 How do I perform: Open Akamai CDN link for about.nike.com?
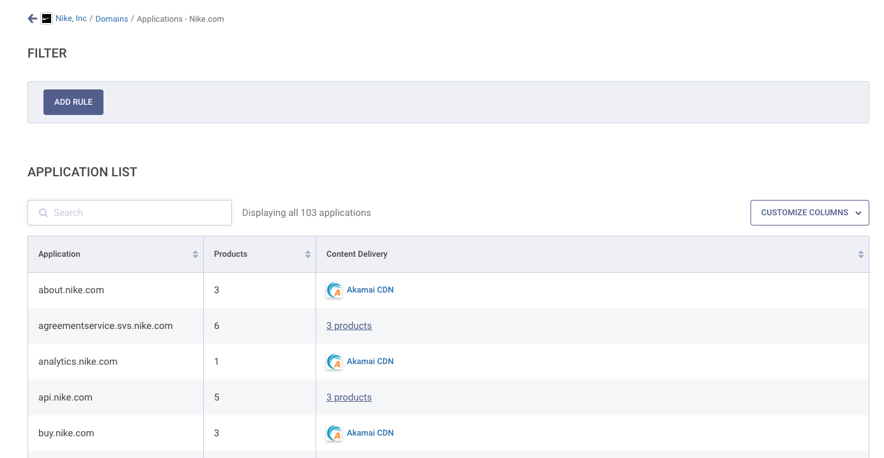370,290
